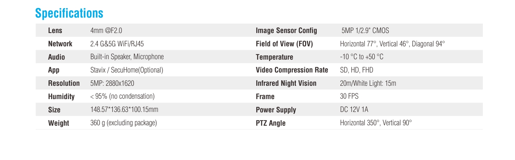
Task: Click the 4mm @F2.0 lens value
Action: point(109,30)
